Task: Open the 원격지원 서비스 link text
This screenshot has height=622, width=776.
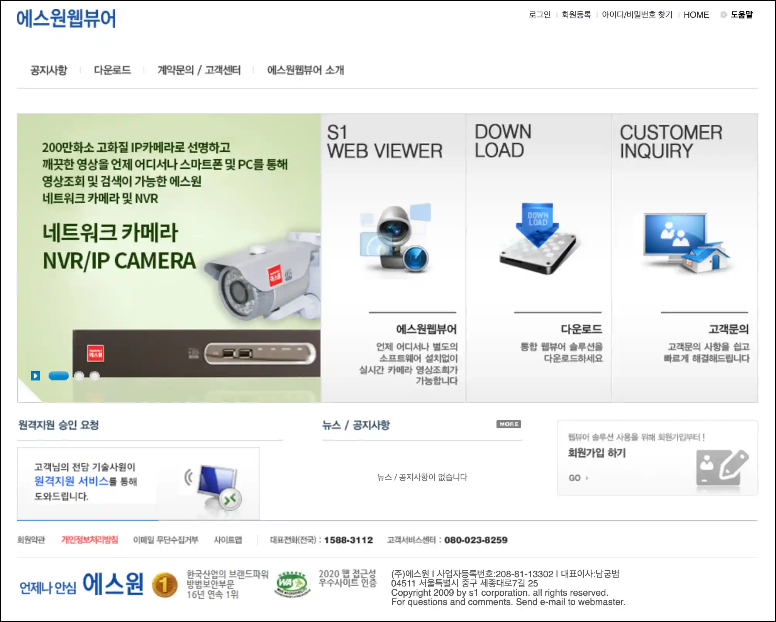Action: (71, 481)
